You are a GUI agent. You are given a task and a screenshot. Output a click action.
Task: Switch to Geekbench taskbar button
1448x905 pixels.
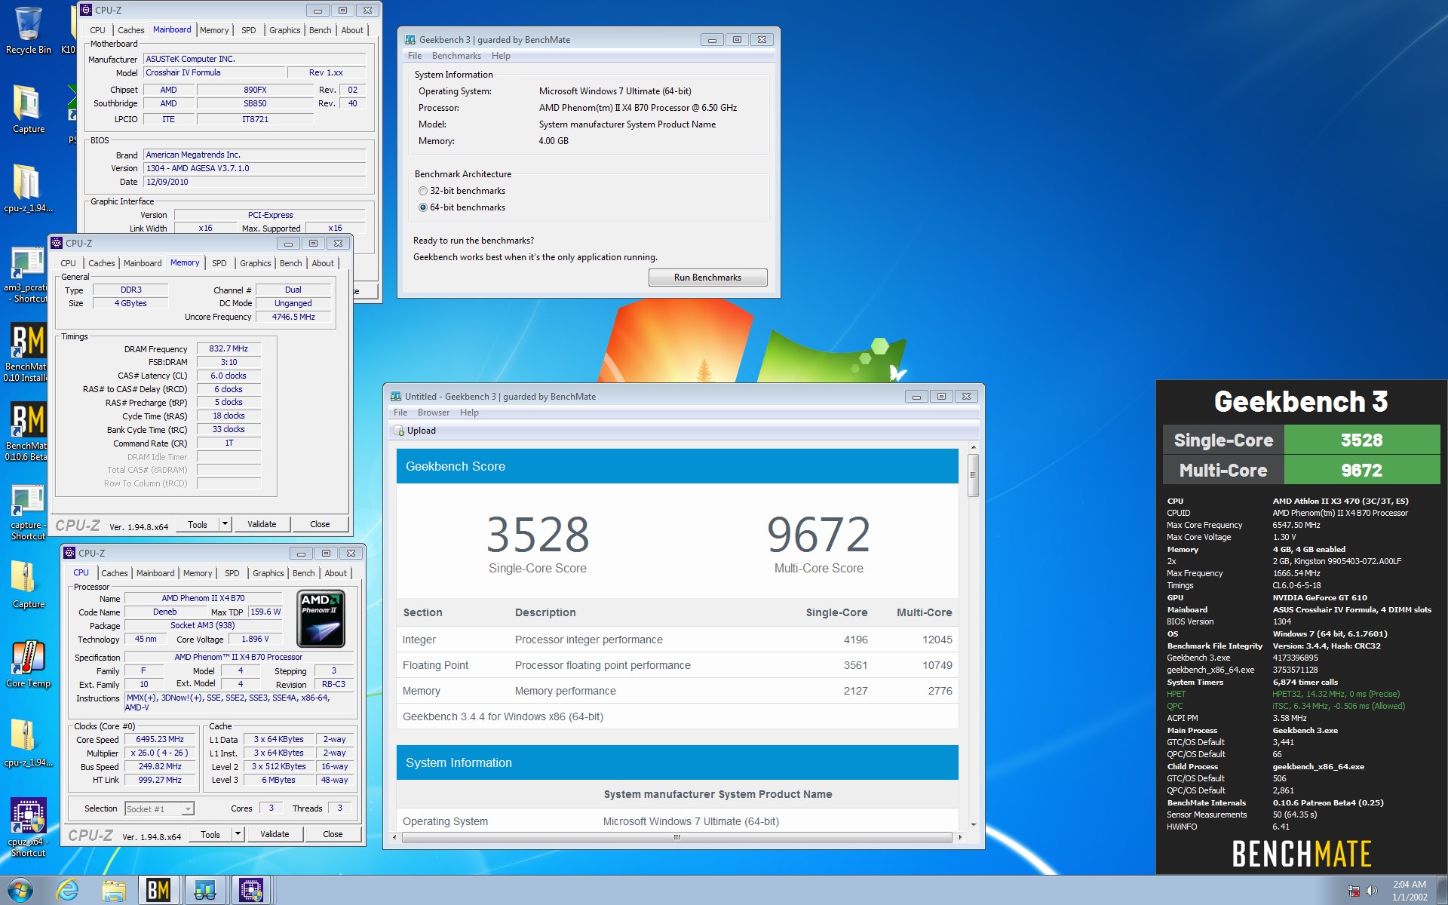pyautogui.click(x=205, y=890)
